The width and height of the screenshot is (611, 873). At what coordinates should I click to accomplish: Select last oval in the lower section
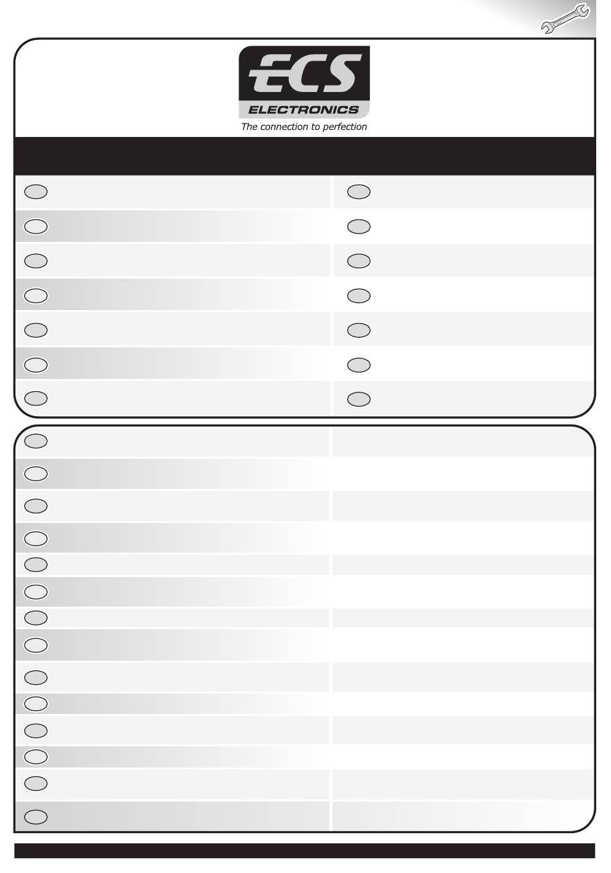(x=36, y=817)
